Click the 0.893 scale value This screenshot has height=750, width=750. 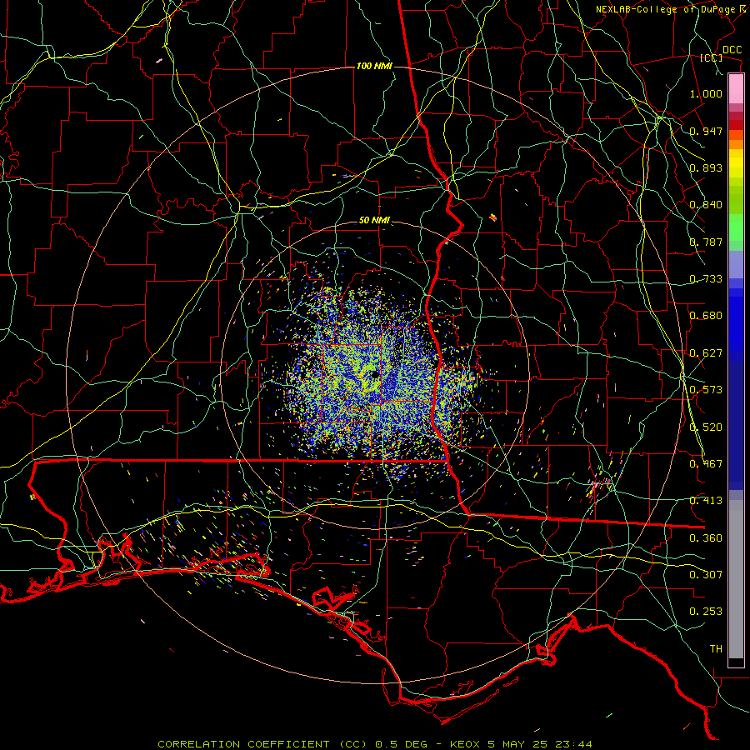click(x=706, y=167)
